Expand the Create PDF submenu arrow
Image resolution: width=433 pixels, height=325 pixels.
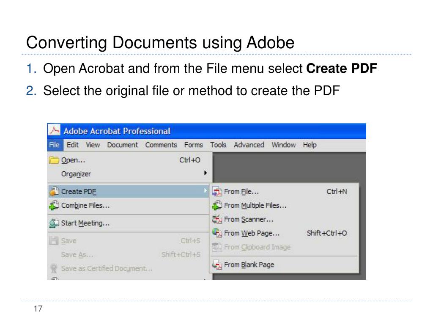point(206,191)
